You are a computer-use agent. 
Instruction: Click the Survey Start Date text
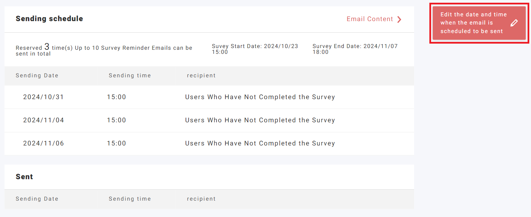click(255, 49)
